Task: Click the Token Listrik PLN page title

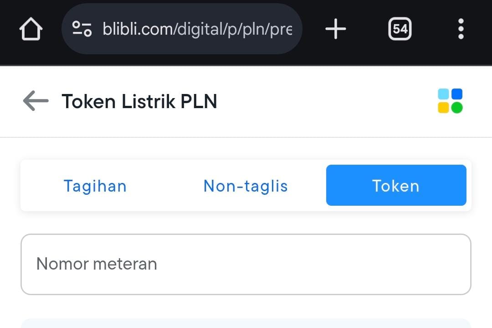Action: pyautogui.click(x=139, y=101)
